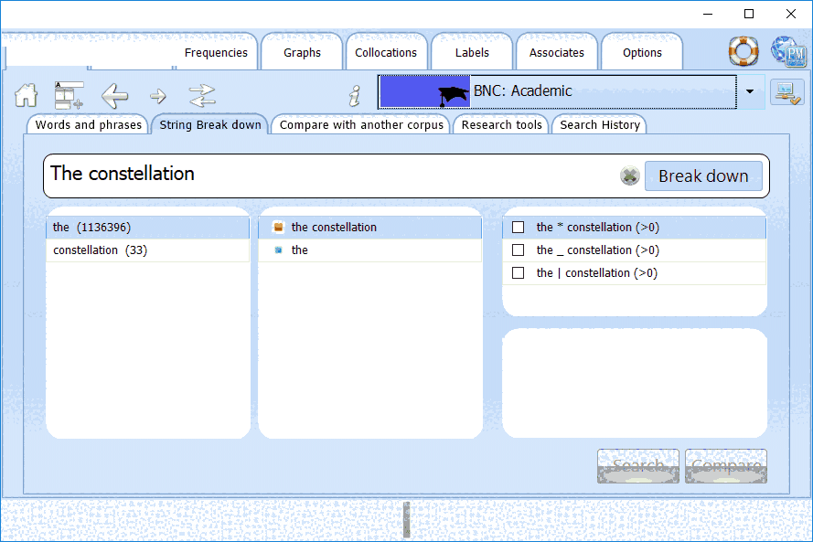Toggle the 'the | constellation' checkbox
The width and height of the screenshot is (813, 542).
pos(519,273)
